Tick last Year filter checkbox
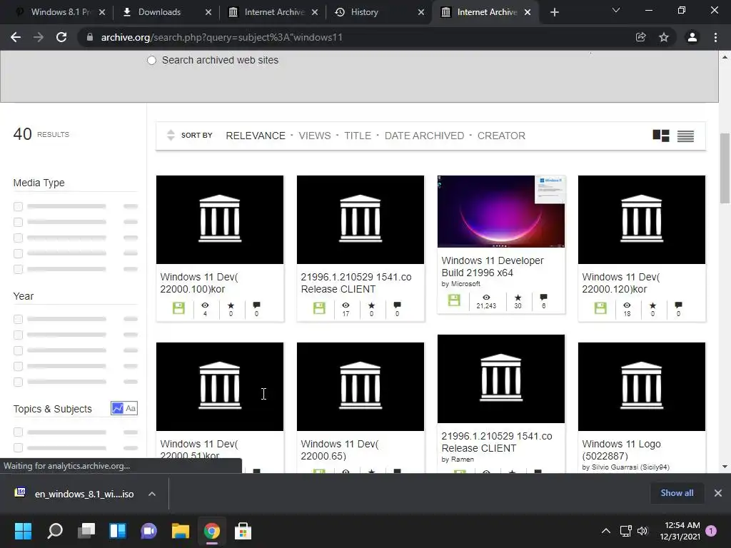Screen dimensions: 731x548 (x=18, y=382)
